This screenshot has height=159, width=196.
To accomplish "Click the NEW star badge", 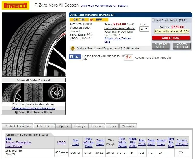I will pyautogui.click(x=99, y=20).
